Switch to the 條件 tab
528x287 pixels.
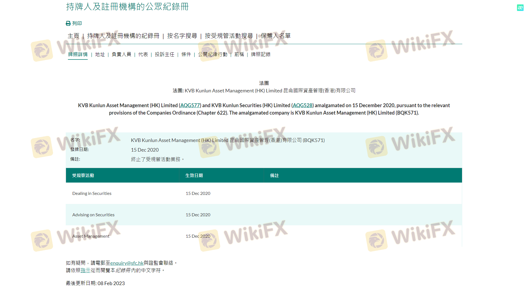tap(186, 55)
